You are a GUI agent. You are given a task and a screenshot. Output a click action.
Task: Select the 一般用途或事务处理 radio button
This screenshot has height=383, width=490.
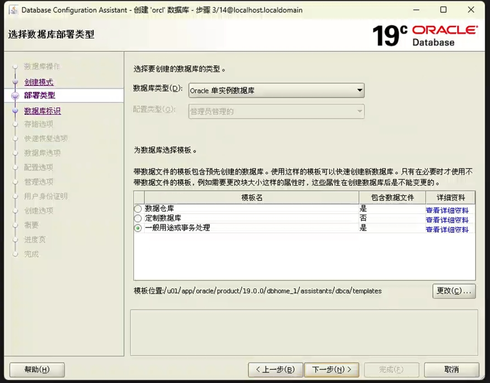138,228
